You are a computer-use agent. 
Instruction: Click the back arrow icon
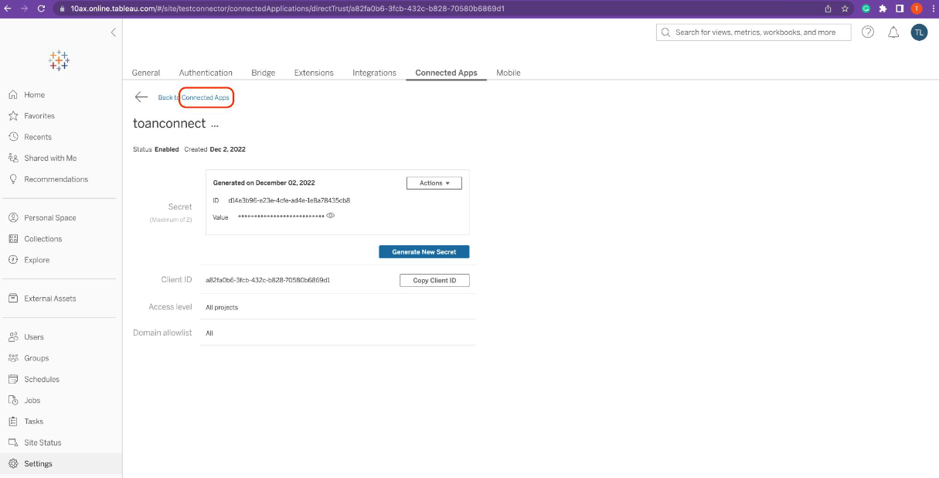click(141, 97)
